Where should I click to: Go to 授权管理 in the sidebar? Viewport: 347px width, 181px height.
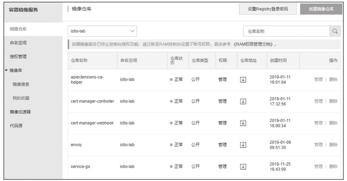pos(18,57)
